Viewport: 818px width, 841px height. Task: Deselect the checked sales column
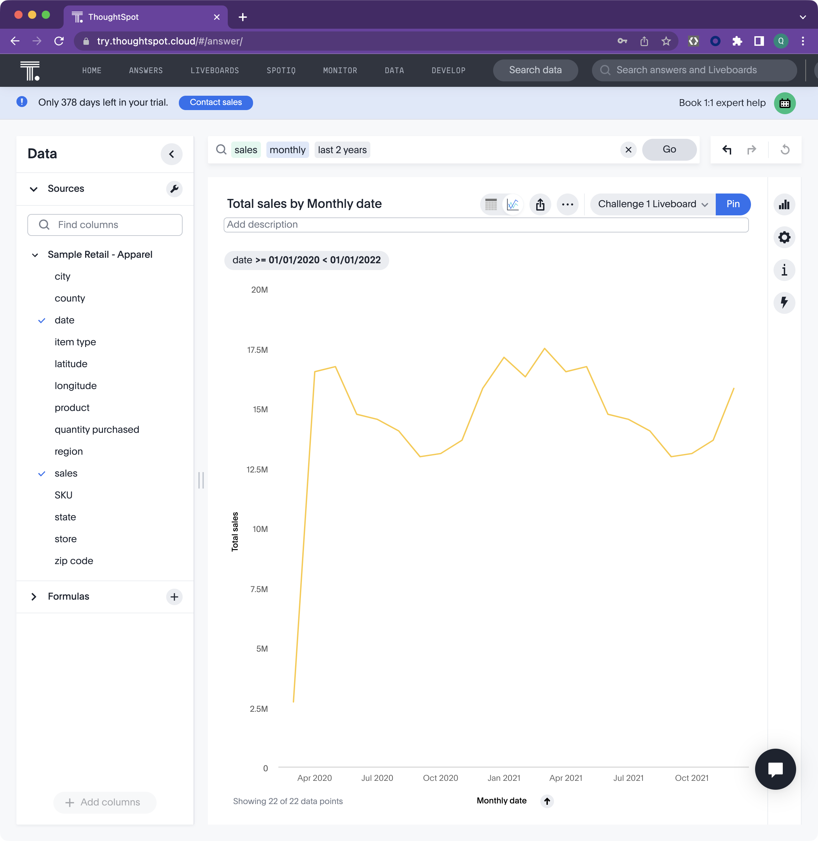[42, 473]
